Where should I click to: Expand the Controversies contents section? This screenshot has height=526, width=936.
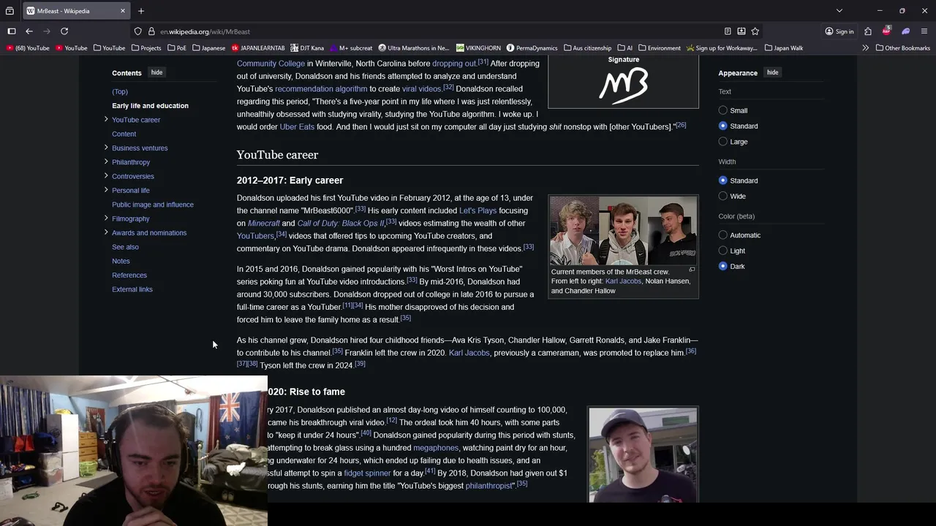point(106,175)
